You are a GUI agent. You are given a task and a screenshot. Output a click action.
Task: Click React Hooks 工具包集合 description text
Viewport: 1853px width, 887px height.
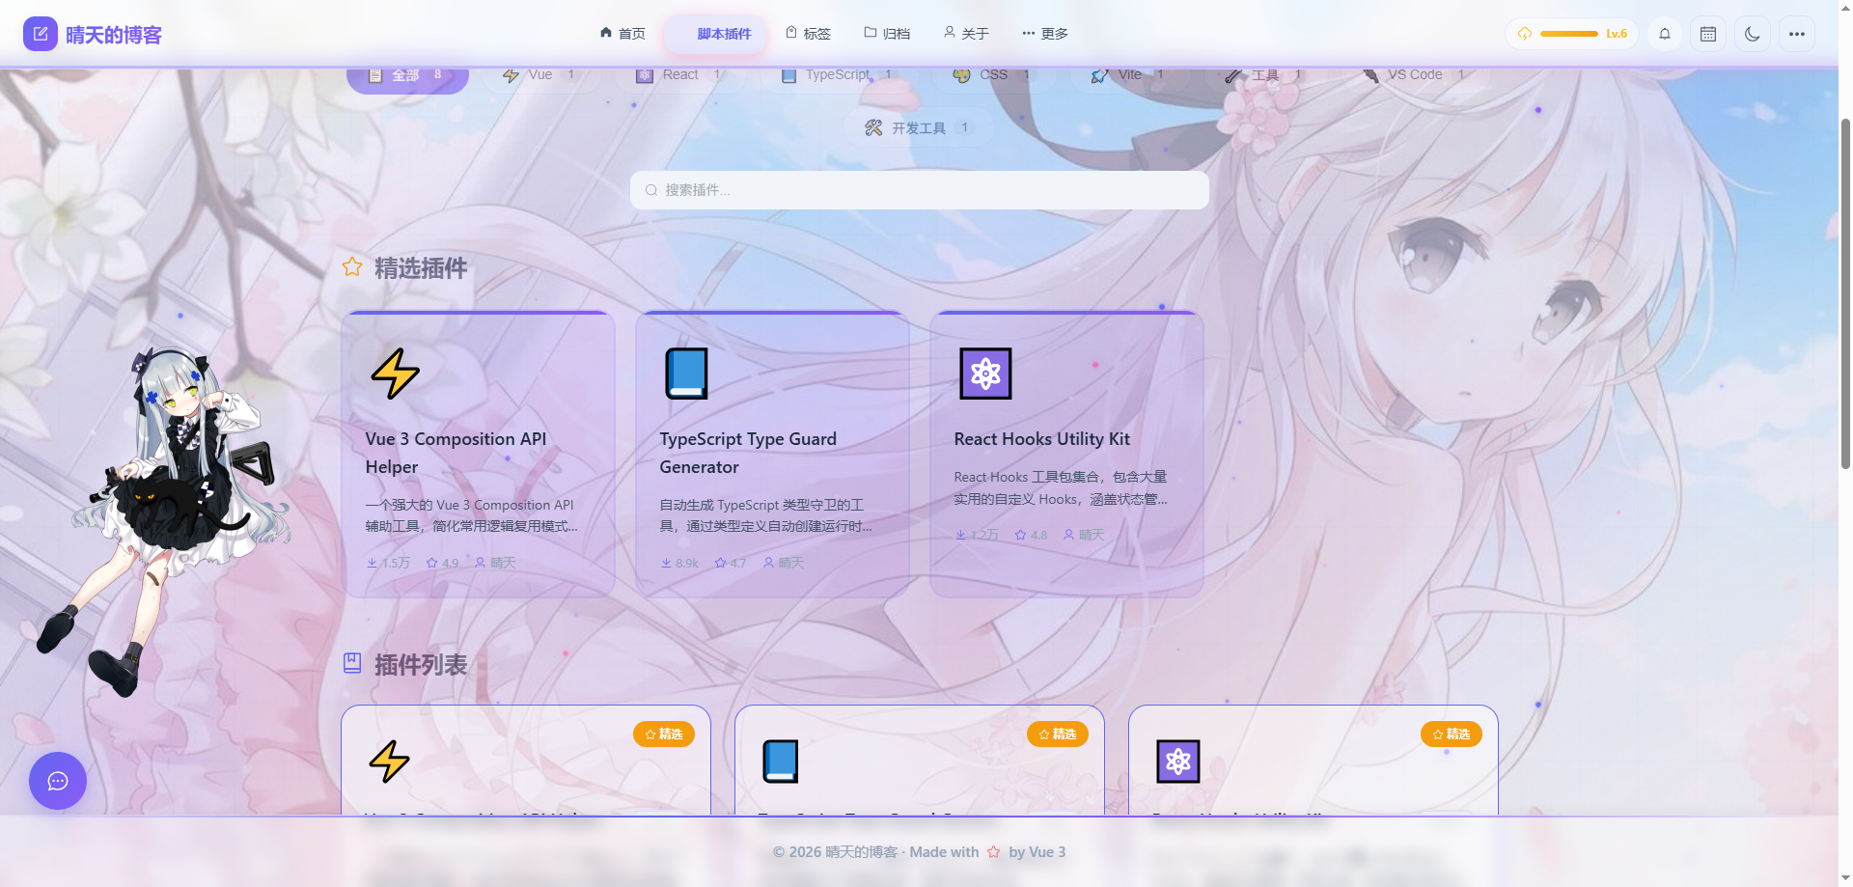coord(1061,487)
